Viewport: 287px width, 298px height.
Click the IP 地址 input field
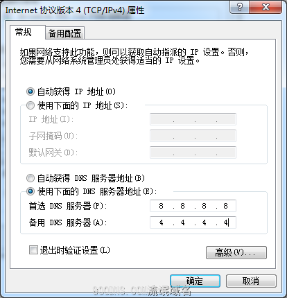point(193,119)
